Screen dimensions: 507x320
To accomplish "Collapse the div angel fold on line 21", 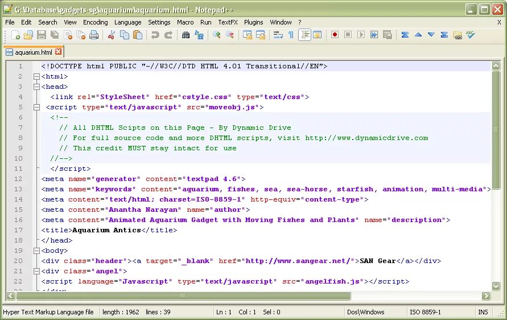I will [x=36, y=271].
